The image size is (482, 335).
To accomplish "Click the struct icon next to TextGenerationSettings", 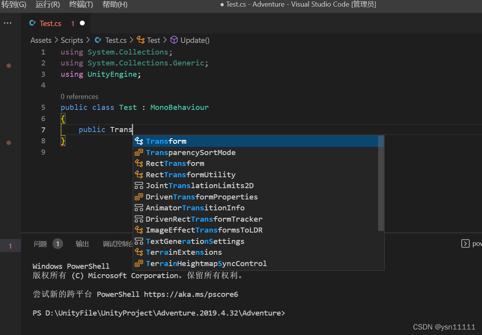I will pos(139,241).
